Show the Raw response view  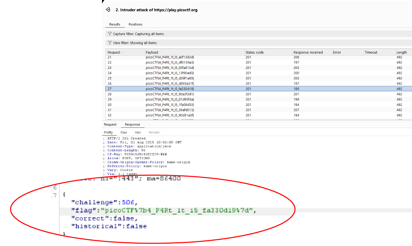(x=124, y=132)
